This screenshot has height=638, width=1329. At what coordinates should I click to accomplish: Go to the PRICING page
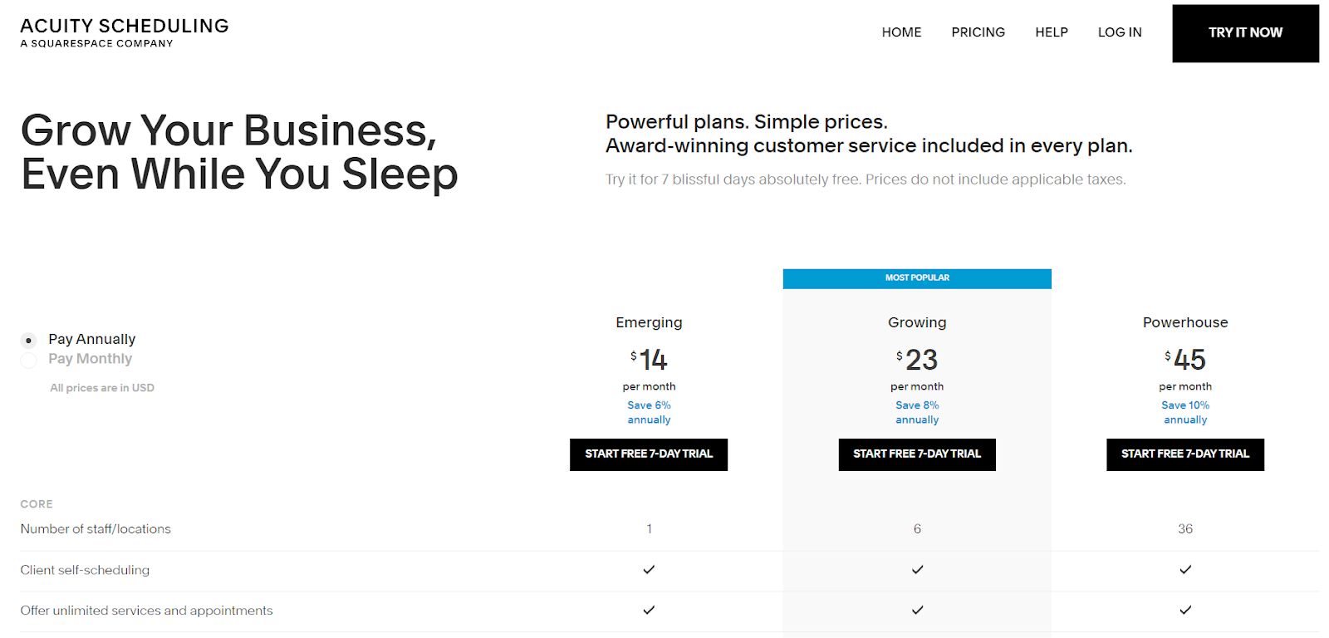(x=978, y=32)
